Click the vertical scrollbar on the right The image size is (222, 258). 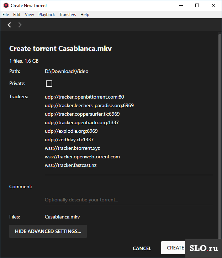[x=220, y=137]
